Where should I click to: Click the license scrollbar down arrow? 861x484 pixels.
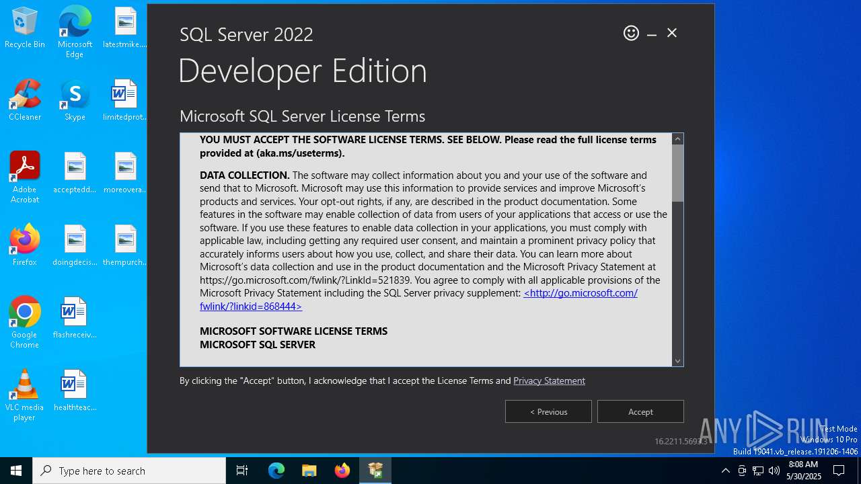click(678, 361)
